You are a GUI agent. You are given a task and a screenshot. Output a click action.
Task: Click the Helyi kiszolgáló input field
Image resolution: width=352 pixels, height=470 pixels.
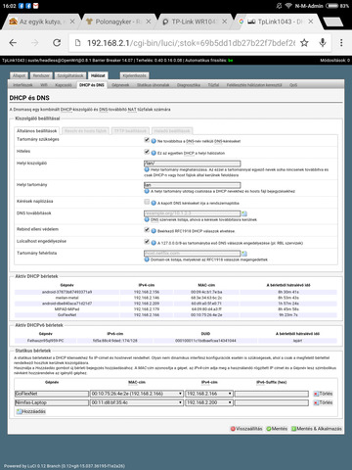point(193,164)
